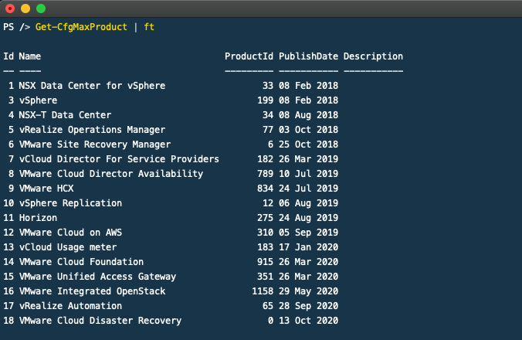Click publish date '13 Oct 2020'
The image size is (522, 340).
pyautogui.click(x=309, y=321)
